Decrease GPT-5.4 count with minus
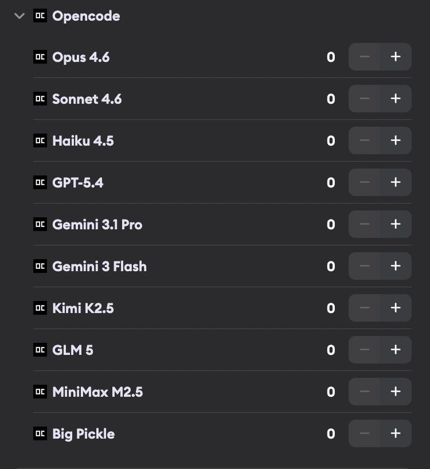 pyautogui.click(x=365, y=182)
